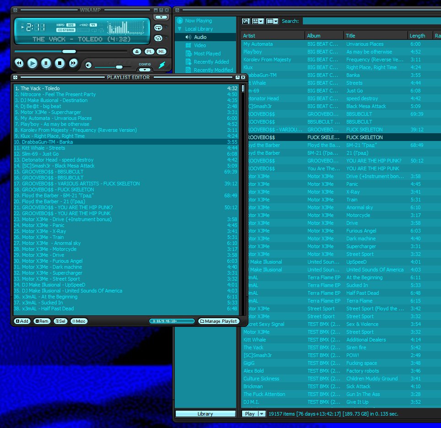The image size is (441, 428).
Task: Click the elapsed time display to toggle remaining
Action: [x=35, y=27]
